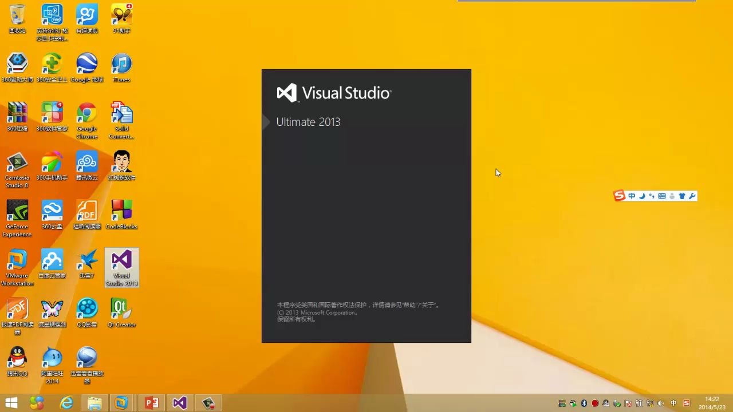The image size is (733, 412).
Task: Click the Bluetooth tray icon
Action: click(x=584, y=403)
